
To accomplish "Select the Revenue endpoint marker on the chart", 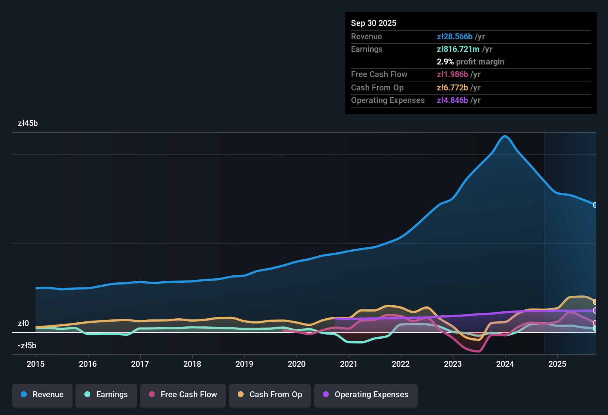I will [595, 205].
